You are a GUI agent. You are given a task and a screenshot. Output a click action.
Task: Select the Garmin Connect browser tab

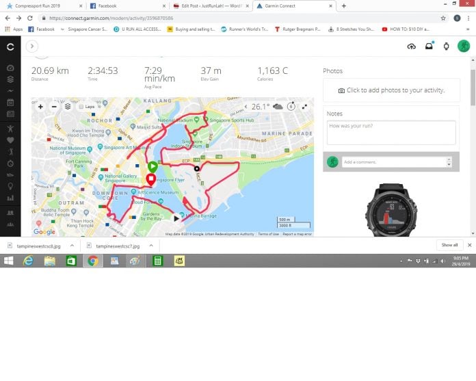click(x=294, y=5)
